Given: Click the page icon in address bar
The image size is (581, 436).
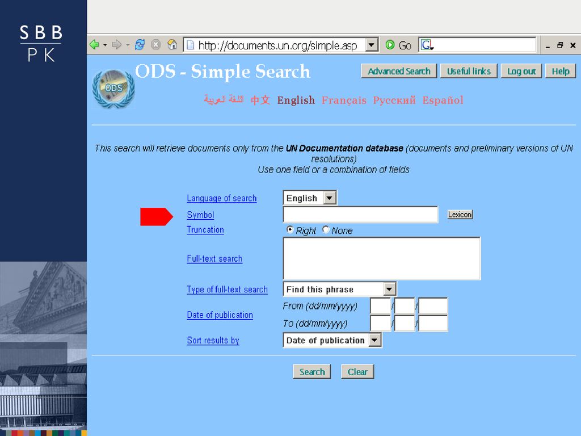Looking at the screenshot, I should pyautogui.click(x=190, y=45).
